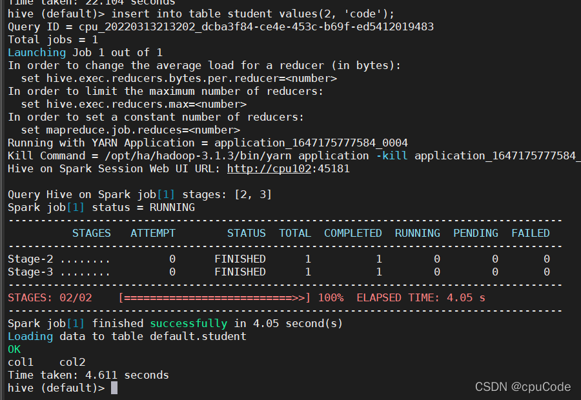Image resolution: width=581 pixels, height=400 pixels.
Task: Click the STATUS column header
Action: click(247, 234)
